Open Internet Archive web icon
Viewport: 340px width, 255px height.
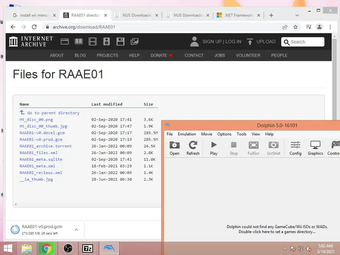tap(65, 42)
